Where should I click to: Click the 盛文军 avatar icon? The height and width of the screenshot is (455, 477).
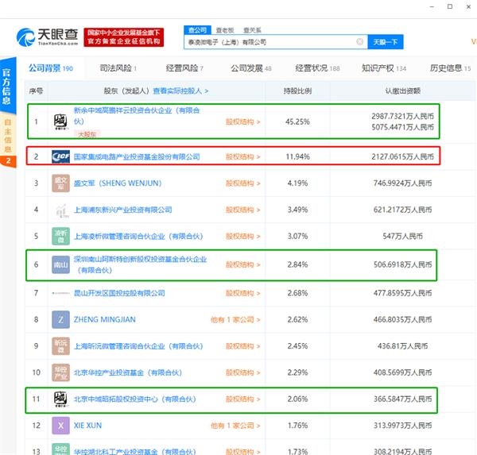click(x=61, y=184)
